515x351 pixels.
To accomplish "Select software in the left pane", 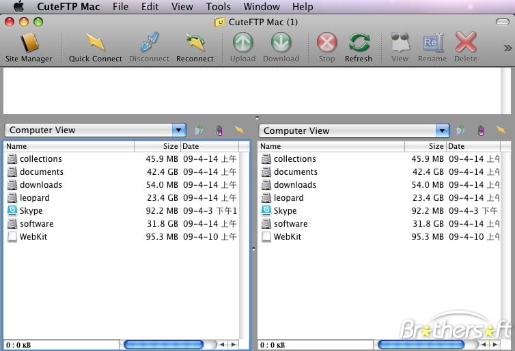I will [122, 223].
